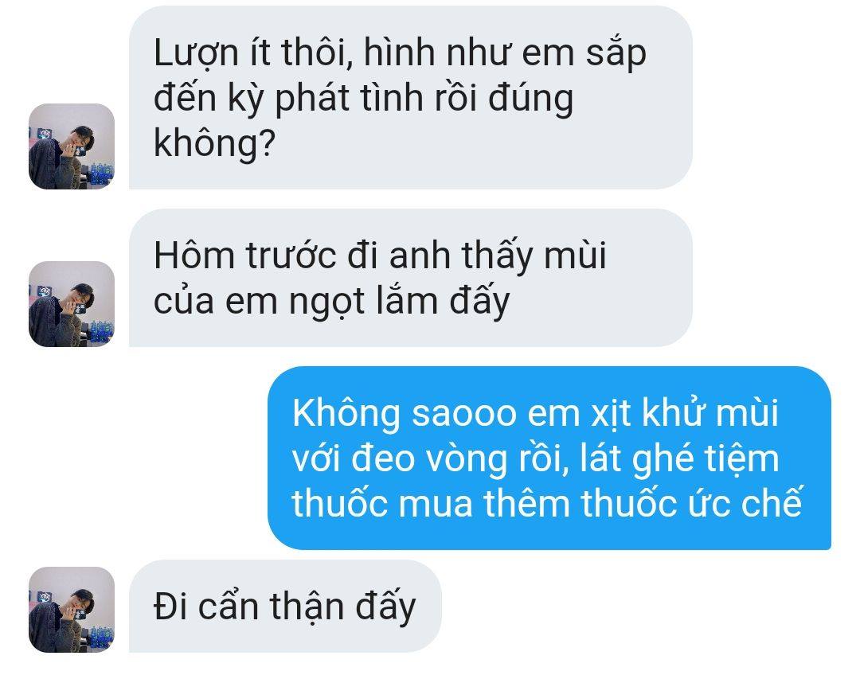Click 'với đeo vòng rồi, lát ghé tiệm' line

pos(535,458)
